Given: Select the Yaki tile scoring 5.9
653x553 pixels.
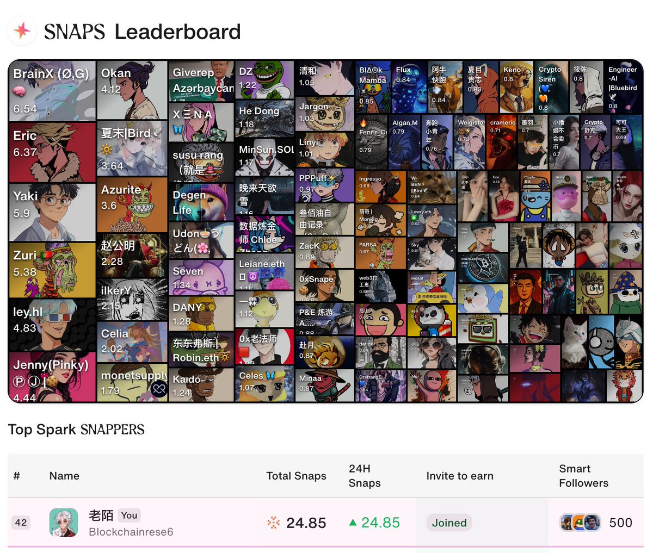Looking at the screenshot, I should click(x=52, y=213).
